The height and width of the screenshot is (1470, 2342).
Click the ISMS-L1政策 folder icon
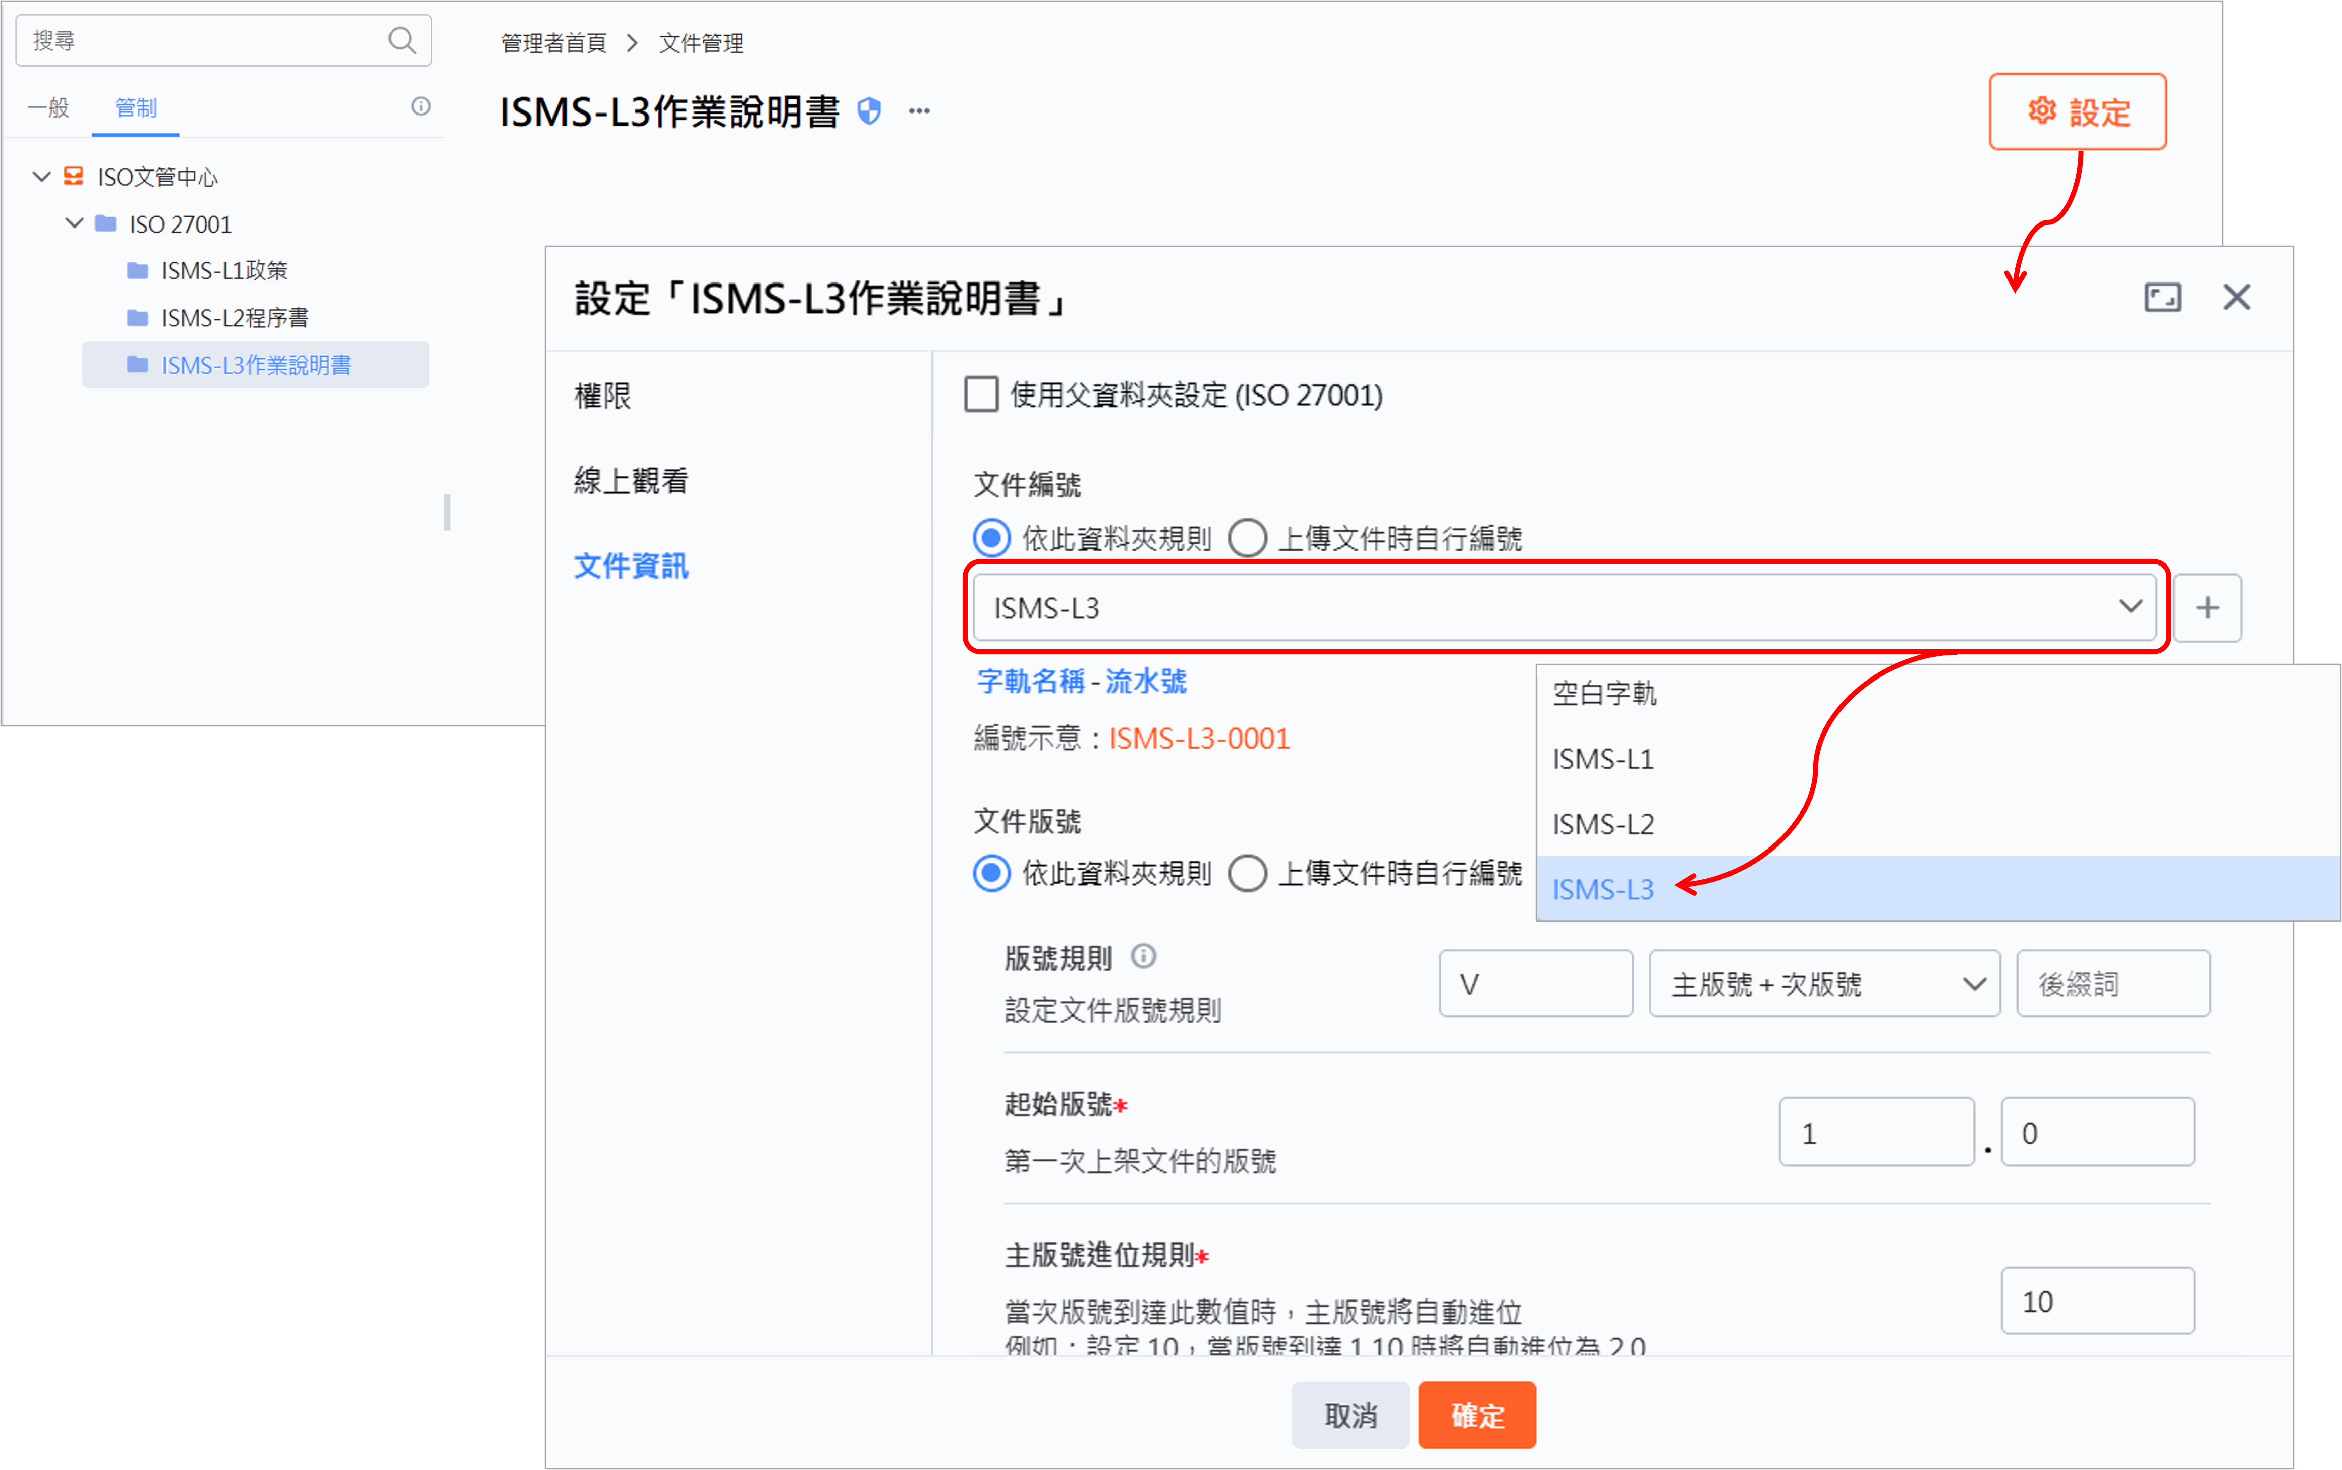coord(138,270)
